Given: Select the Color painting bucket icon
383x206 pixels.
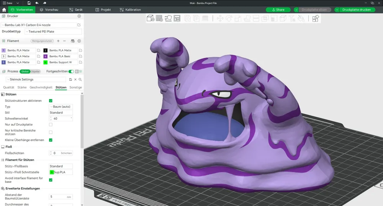Looking at the screenshot, I should tap(301, 18).
